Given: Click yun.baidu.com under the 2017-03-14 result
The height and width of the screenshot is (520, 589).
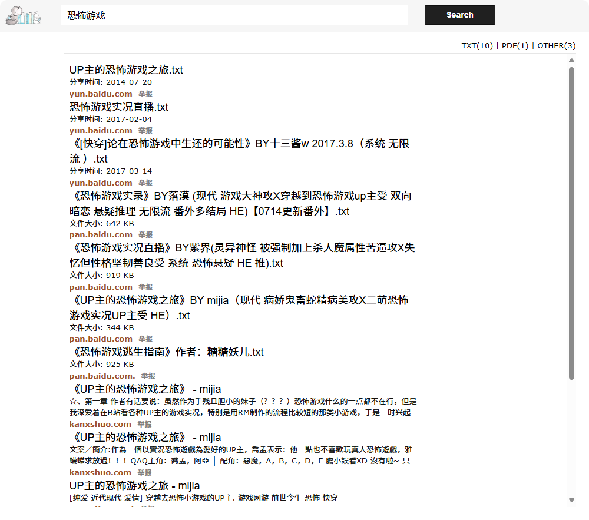Looking at the screenshot, I should click(101, 183).
